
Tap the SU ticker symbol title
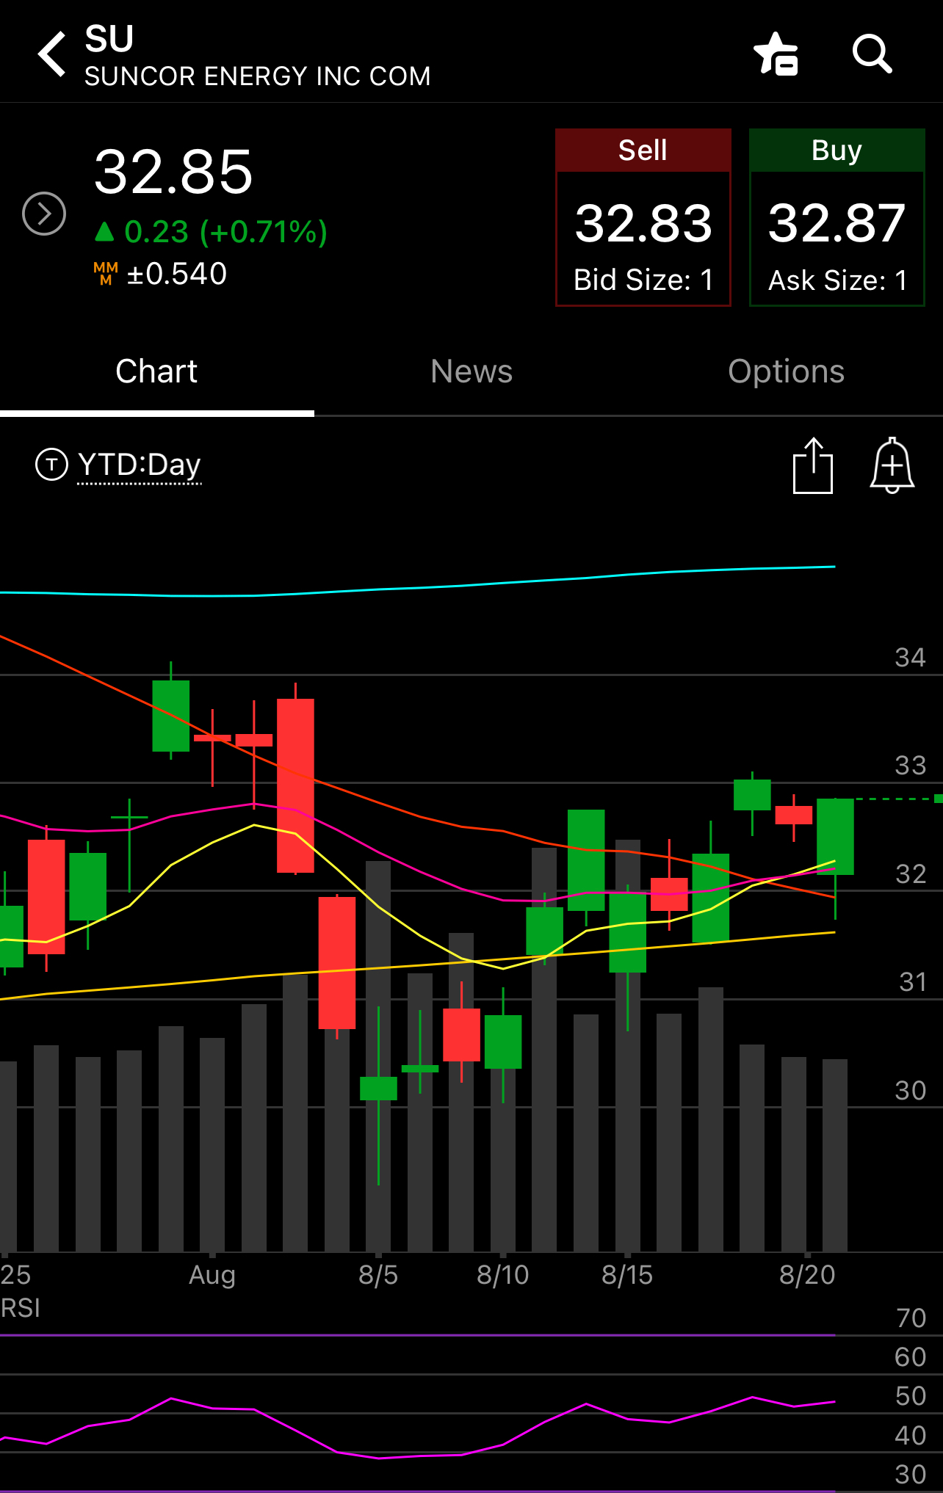(x=109, y=39)
